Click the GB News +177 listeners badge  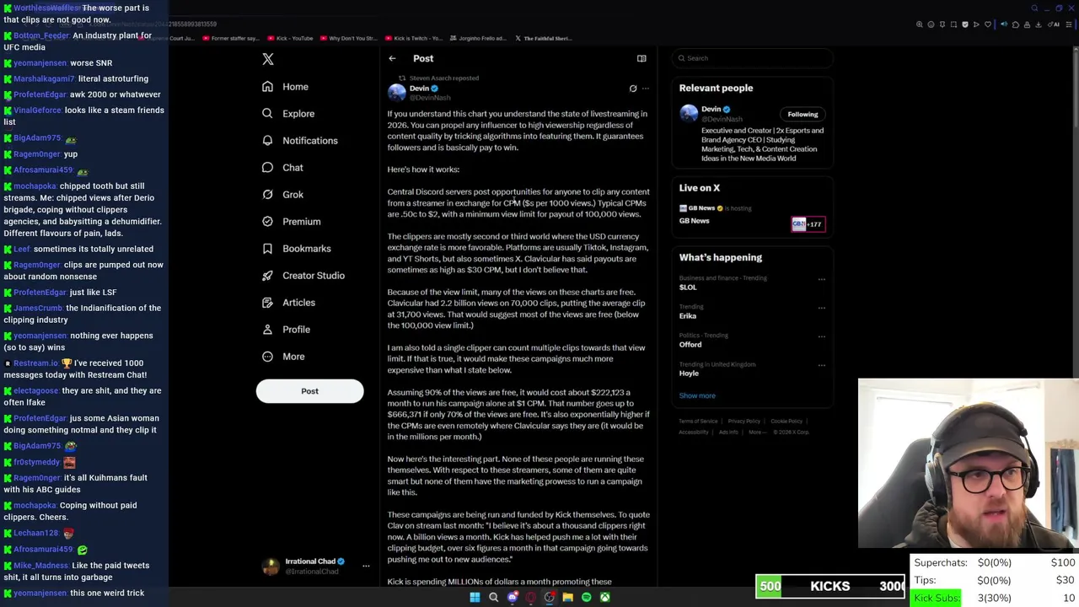coord(808,224)
